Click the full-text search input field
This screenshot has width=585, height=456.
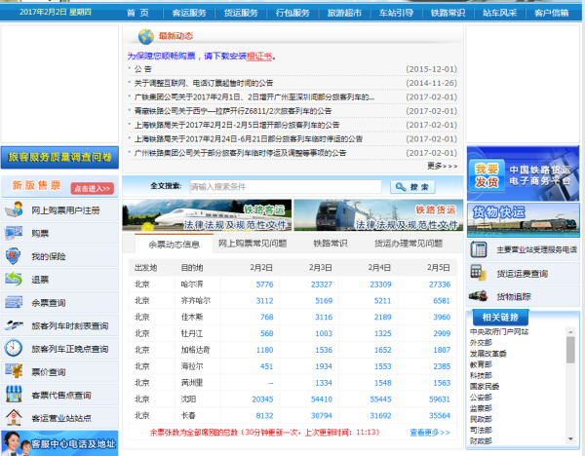285,186
